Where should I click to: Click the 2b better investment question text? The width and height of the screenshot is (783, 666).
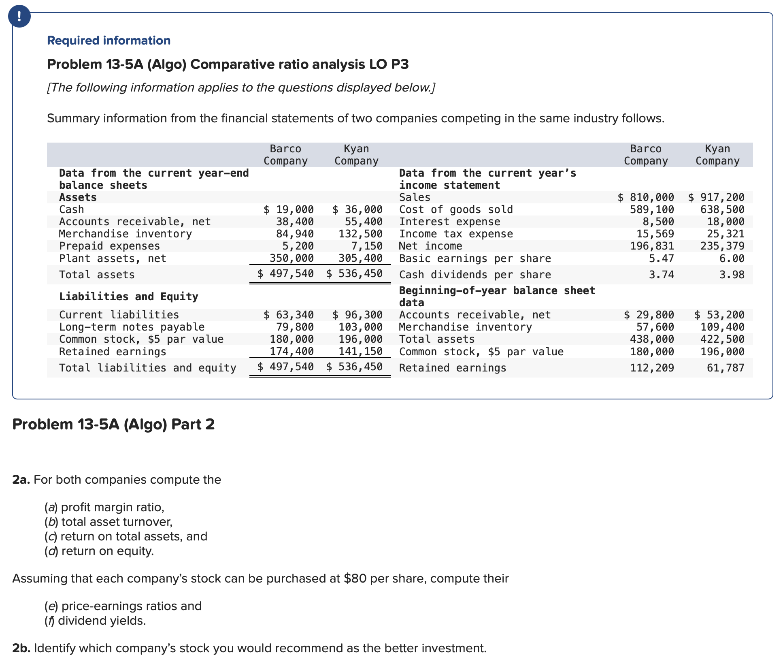(x=249, y=648)
